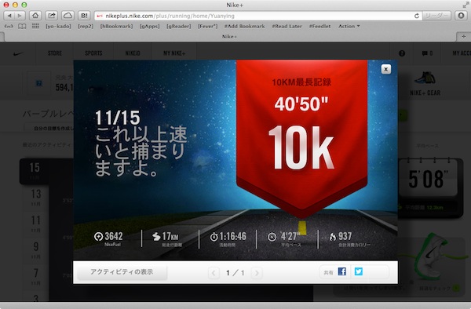Open the #Read Later bookmarklet

(x=287, y=27)
